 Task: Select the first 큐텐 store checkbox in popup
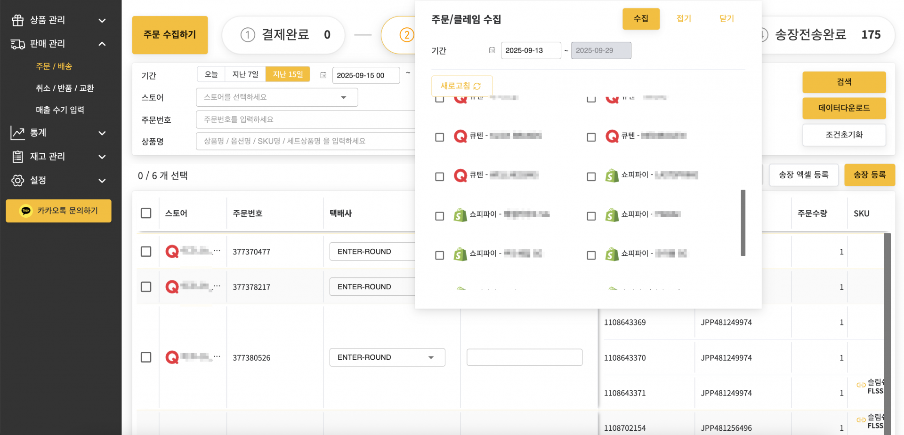click(439, 137)
